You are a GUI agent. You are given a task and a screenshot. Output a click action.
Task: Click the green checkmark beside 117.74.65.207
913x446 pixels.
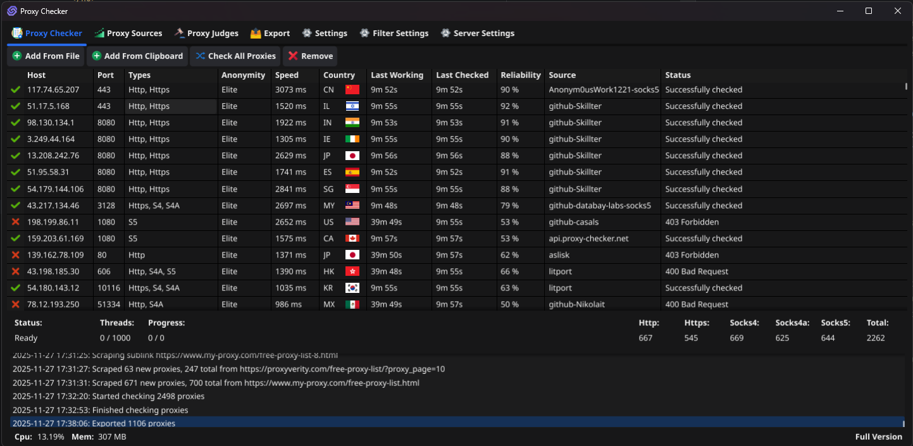click(x=16, y=89)
